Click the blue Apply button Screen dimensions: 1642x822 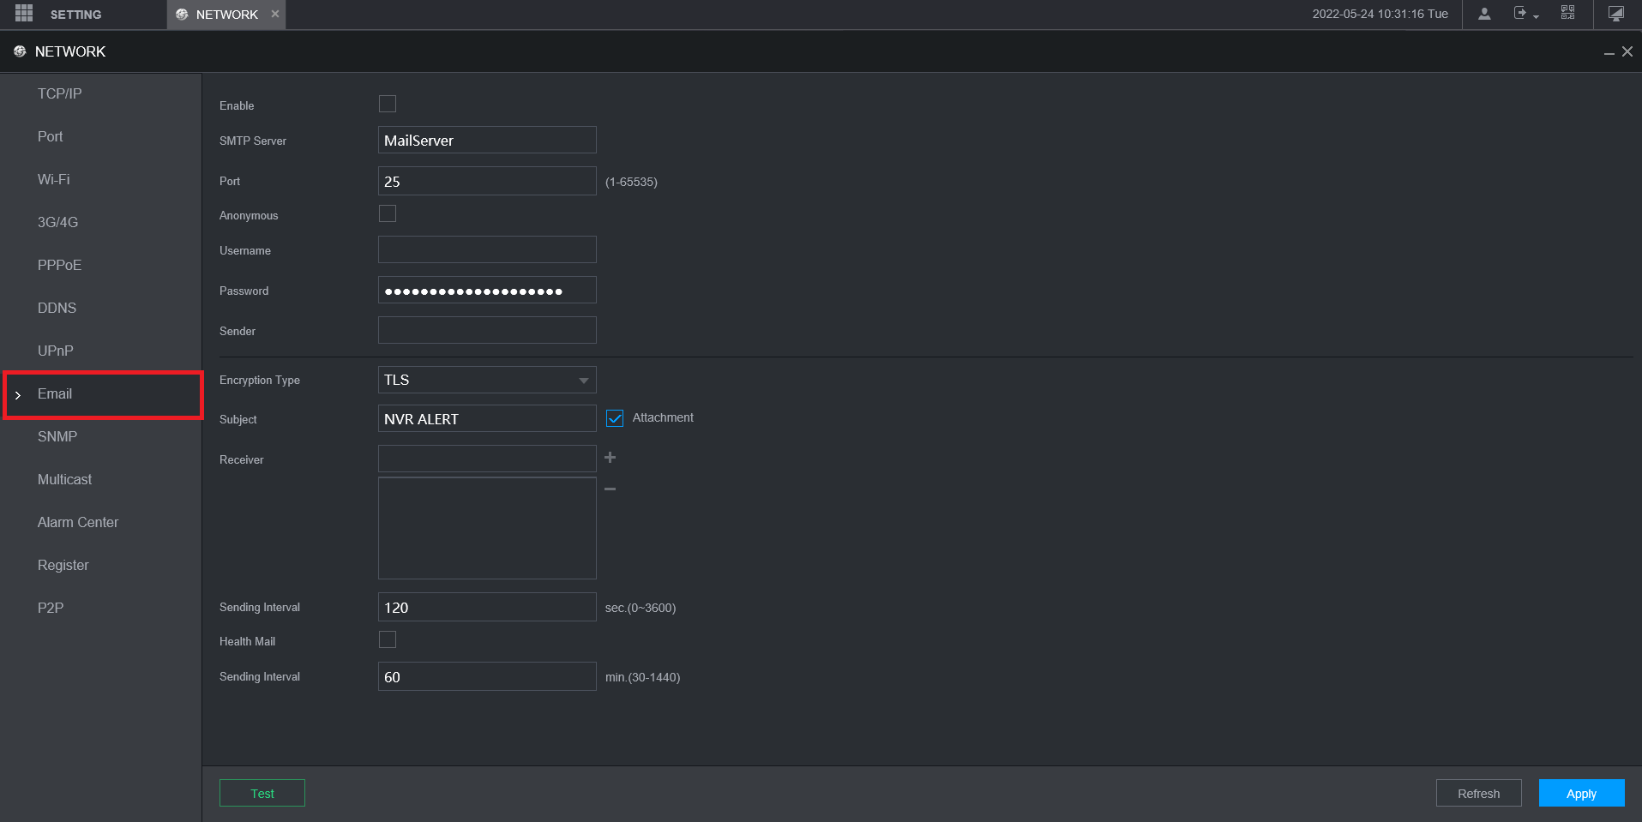pyautogui.click(x=1581, y=793)
